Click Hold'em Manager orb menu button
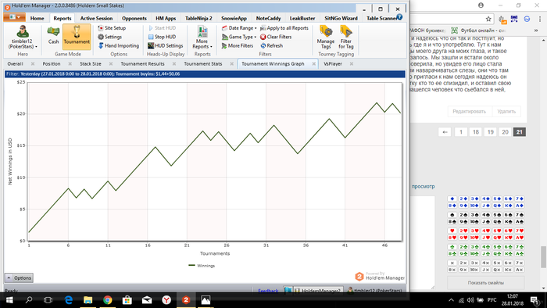Viewport: 547px width, 308px height. (15, 17)
